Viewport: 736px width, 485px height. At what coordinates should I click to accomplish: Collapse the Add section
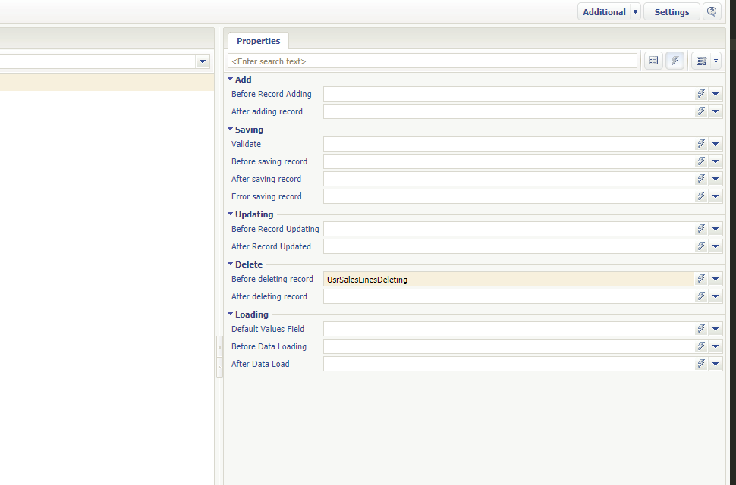(230, 80)
